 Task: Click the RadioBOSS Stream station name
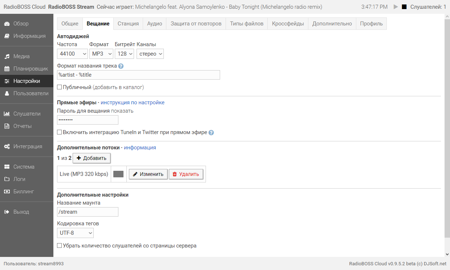(x=71, y=7)
